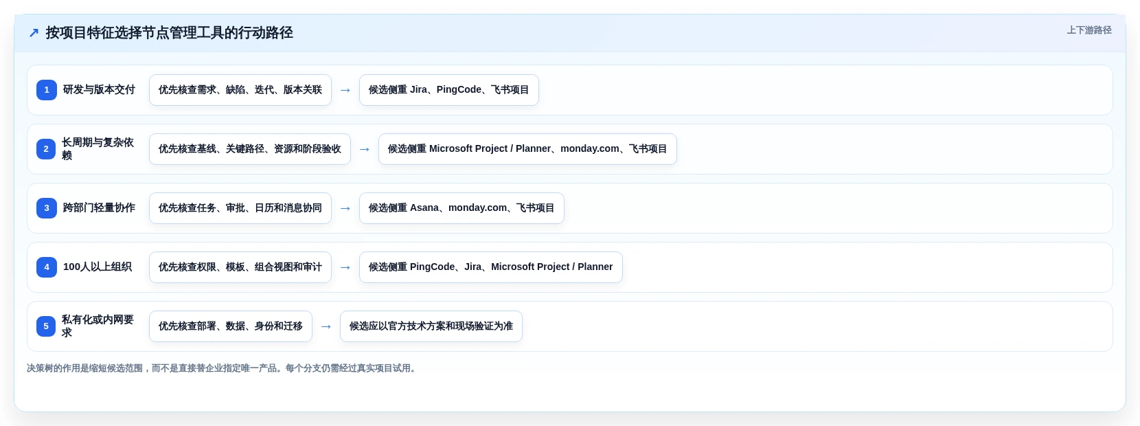Click the box mentioning Microsoft Project / Planner、monday.com
Viewport: 1140px width, 426px height.
coord(527,149)
